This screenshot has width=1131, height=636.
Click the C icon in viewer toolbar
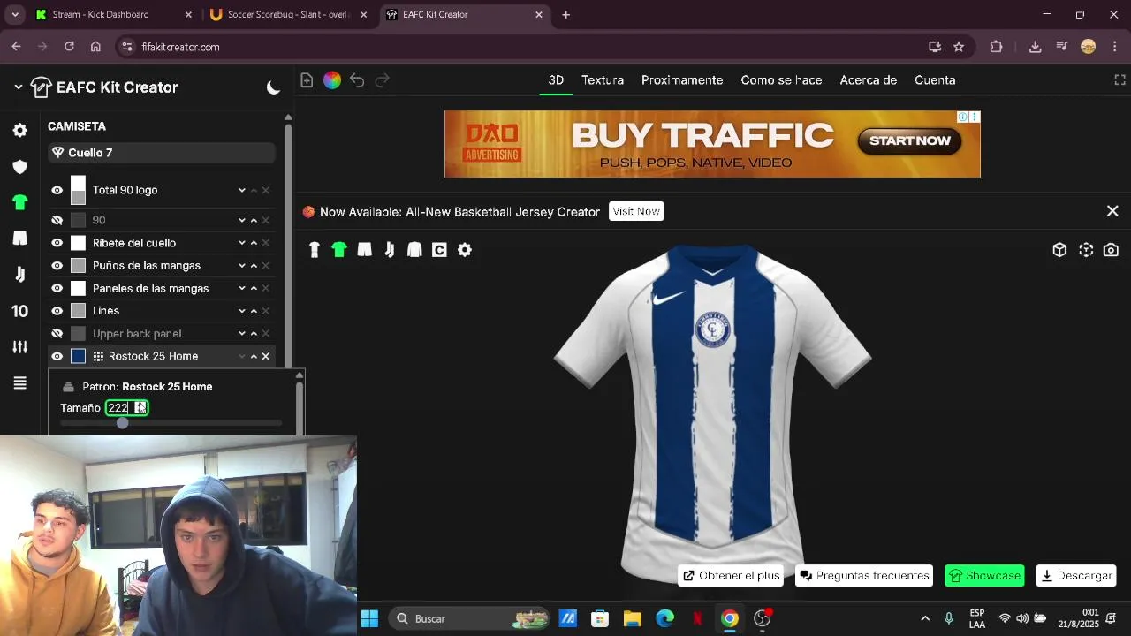[x=439, y=250]
